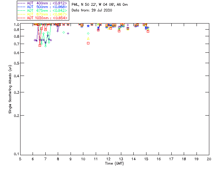This screenshot has width=215, height=172.
Task: Click the x-axis label 17
Action: click(171, 159)
